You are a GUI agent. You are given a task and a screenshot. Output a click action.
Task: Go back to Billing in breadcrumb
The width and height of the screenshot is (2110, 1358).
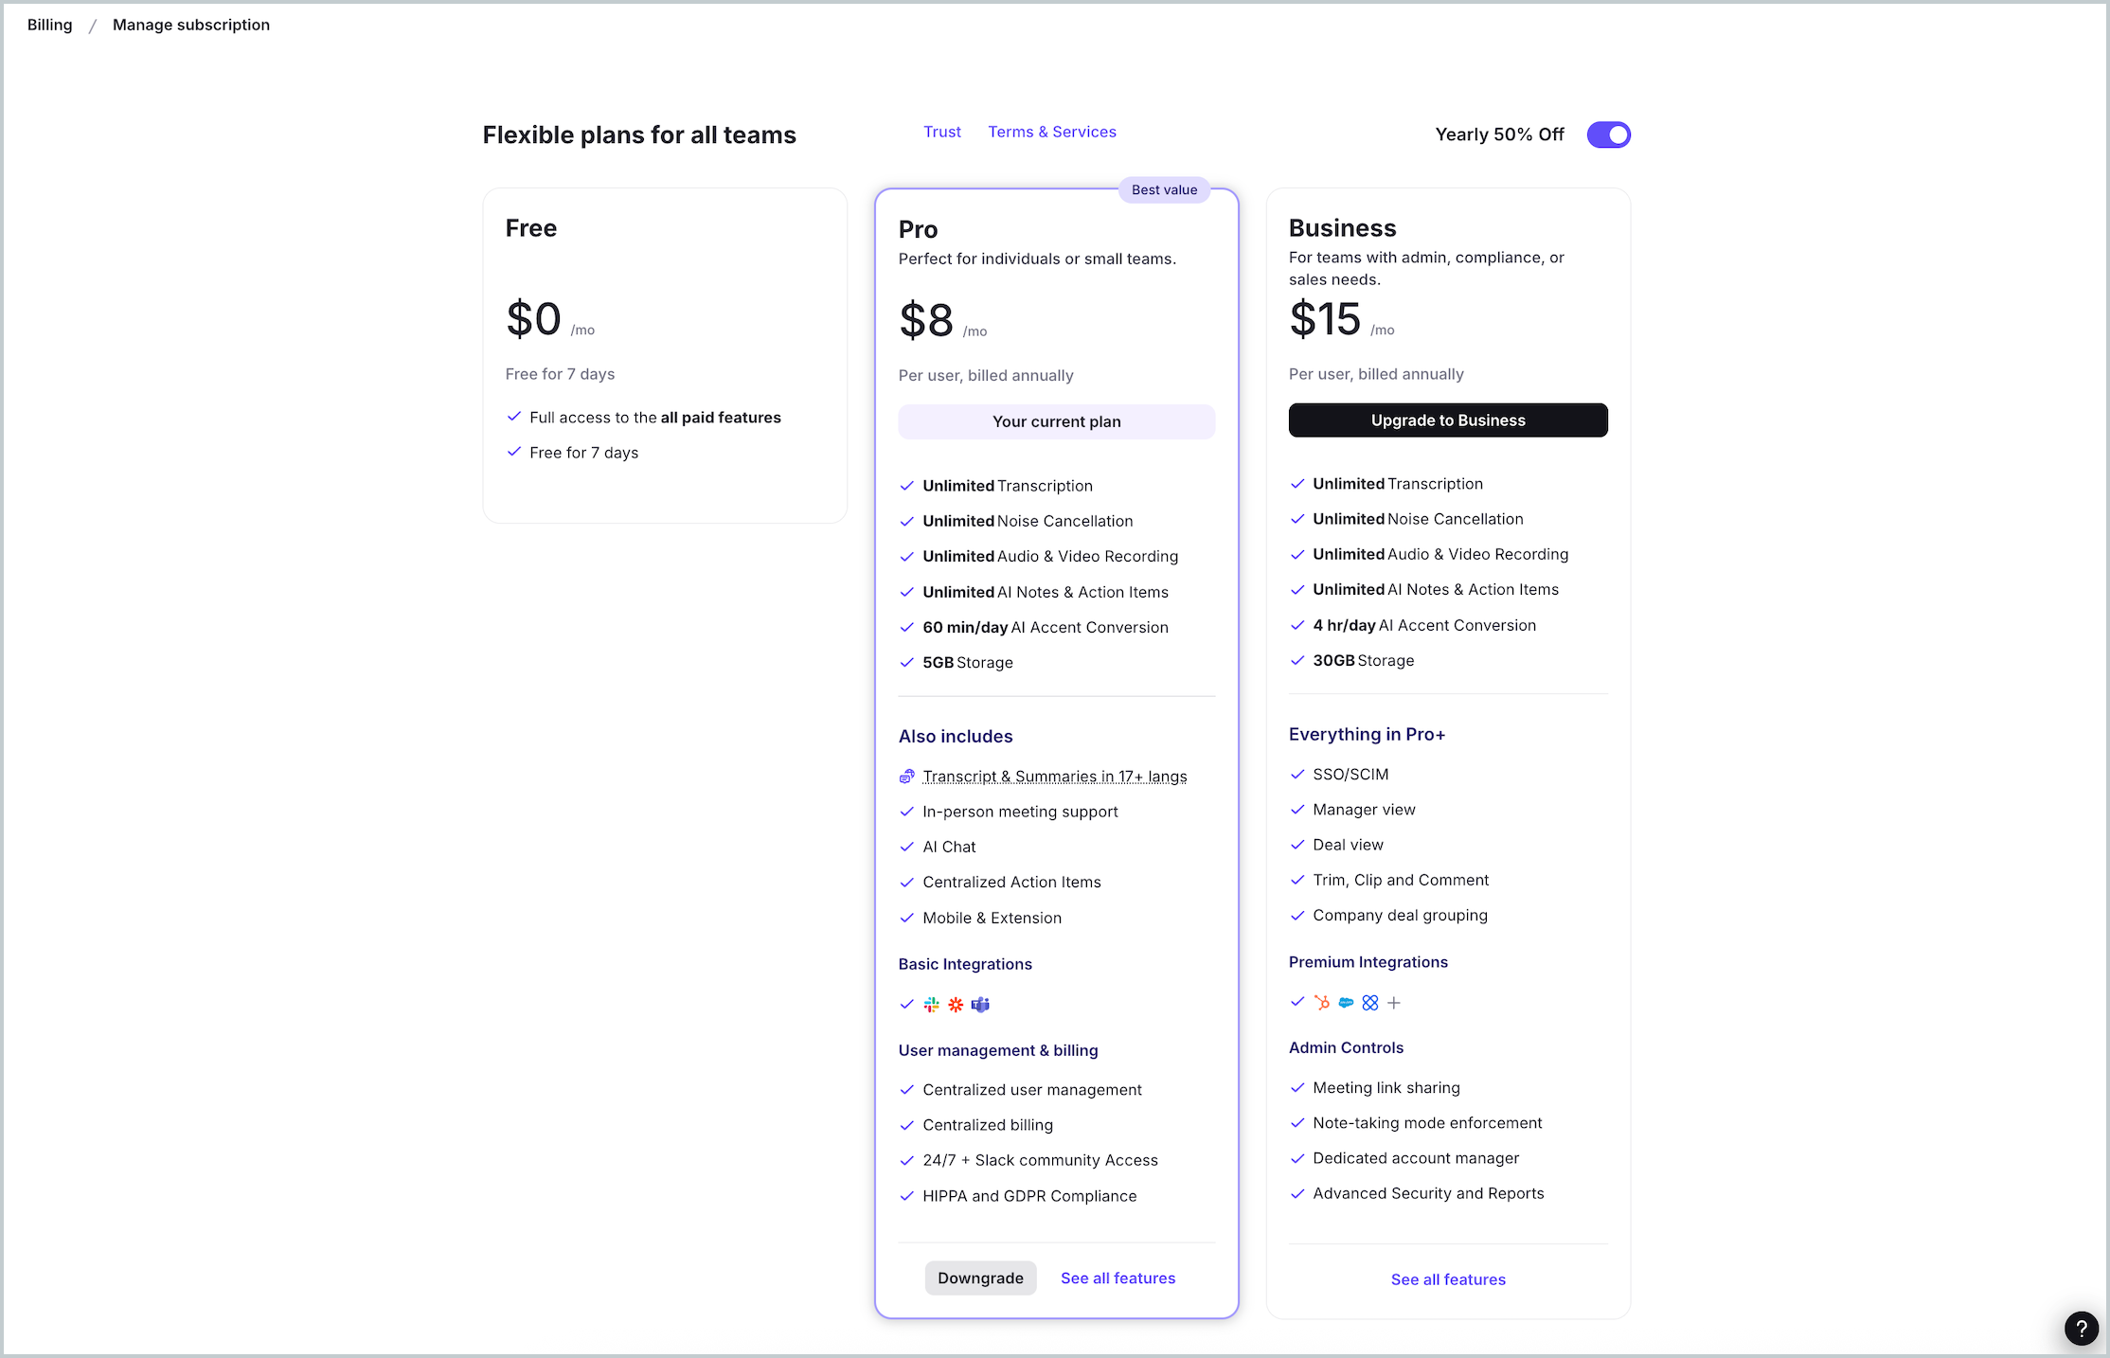point(49,25)
